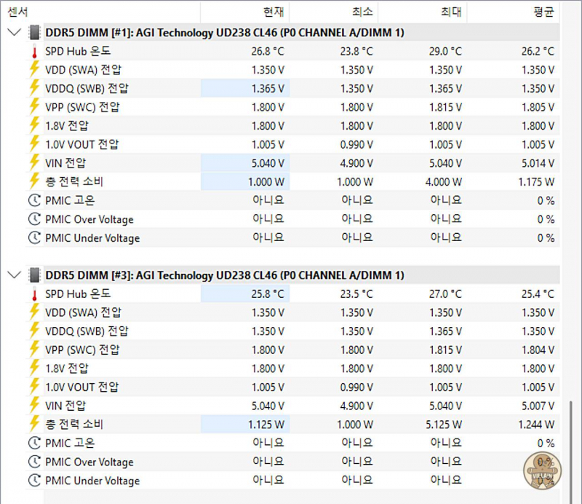The image size is (582, 504).
Task: Click the gingerbread watermark logo in the corner
Action: [542, 470]
